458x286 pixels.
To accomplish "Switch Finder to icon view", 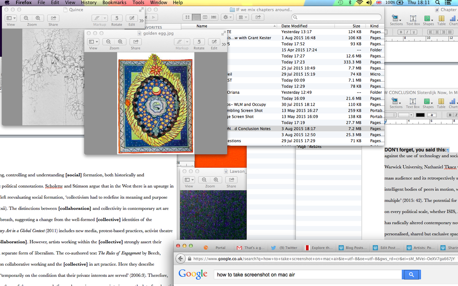I will tap(187, 17).
